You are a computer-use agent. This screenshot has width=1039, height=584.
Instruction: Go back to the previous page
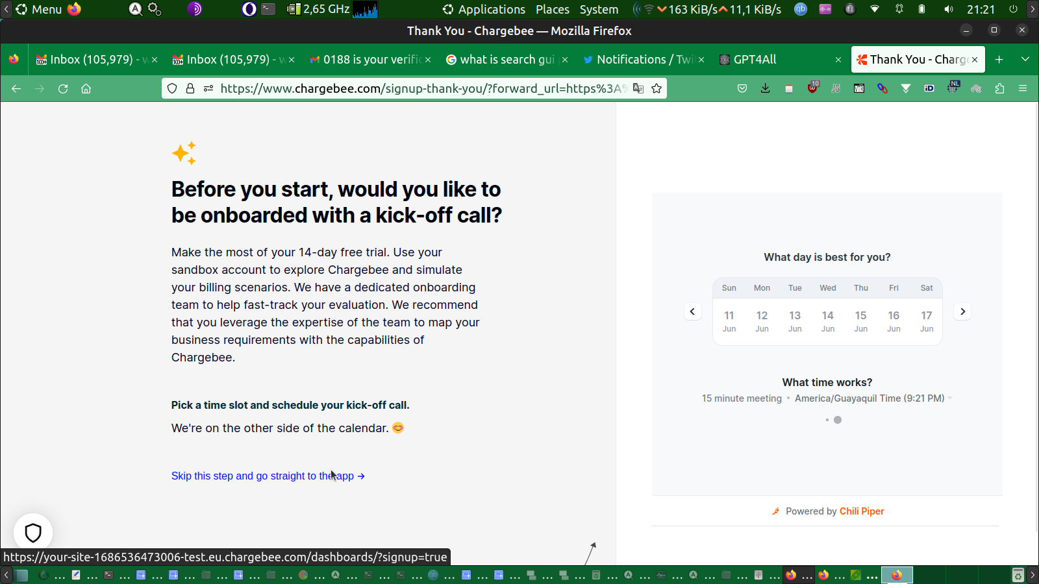pos(16,89)
